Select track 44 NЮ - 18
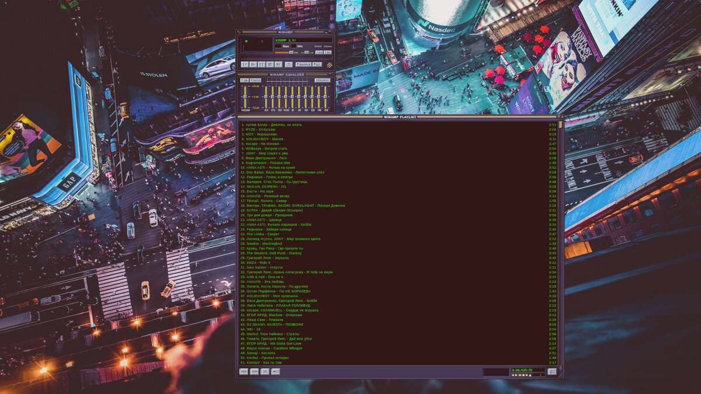 click(x=398, y=329)
